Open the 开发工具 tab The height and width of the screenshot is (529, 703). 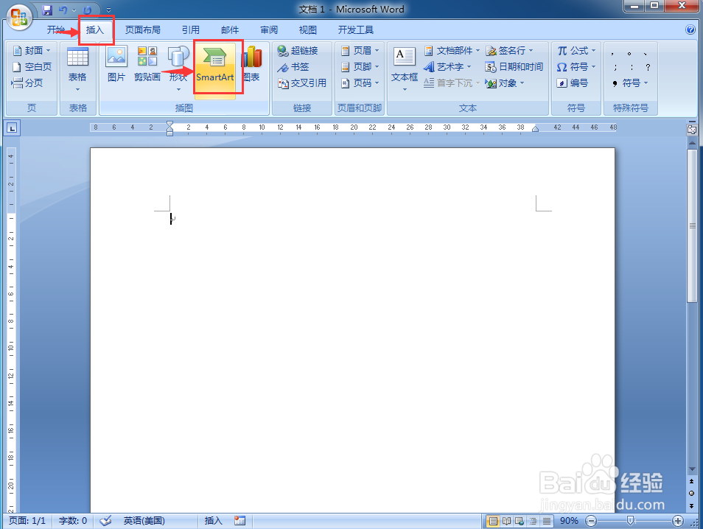pyautogui.click(x=355, y=30)
